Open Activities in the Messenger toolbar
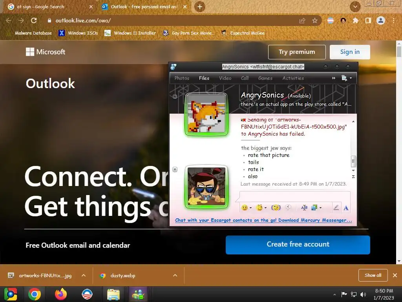Screen dimensions: 402x302 pyautogui.click(x=293, y=78)
